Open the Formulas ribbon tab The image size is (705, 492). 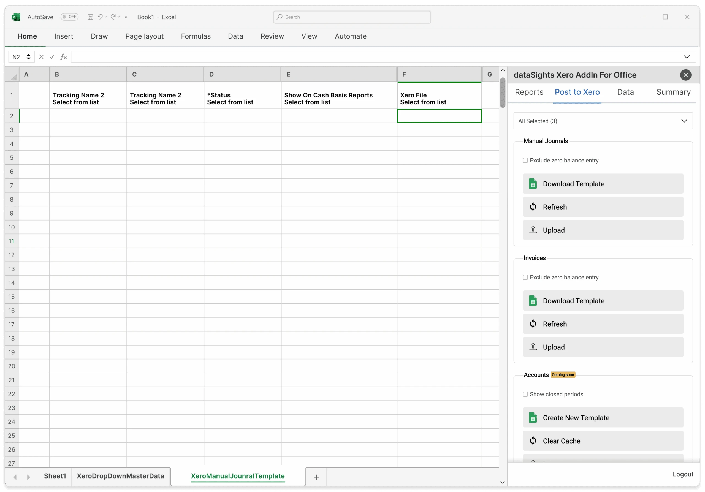196,36
